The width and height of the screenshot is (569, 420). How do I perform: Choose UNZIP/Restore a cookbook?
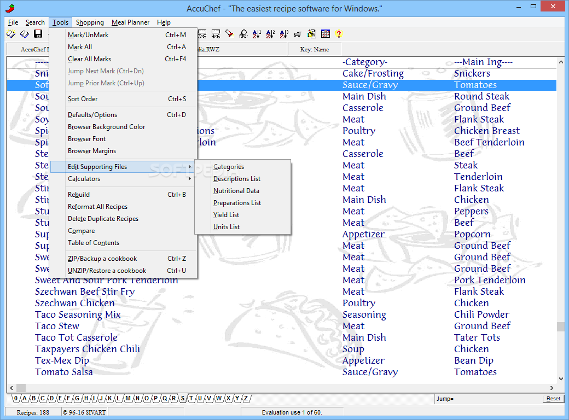pos(124,270)
